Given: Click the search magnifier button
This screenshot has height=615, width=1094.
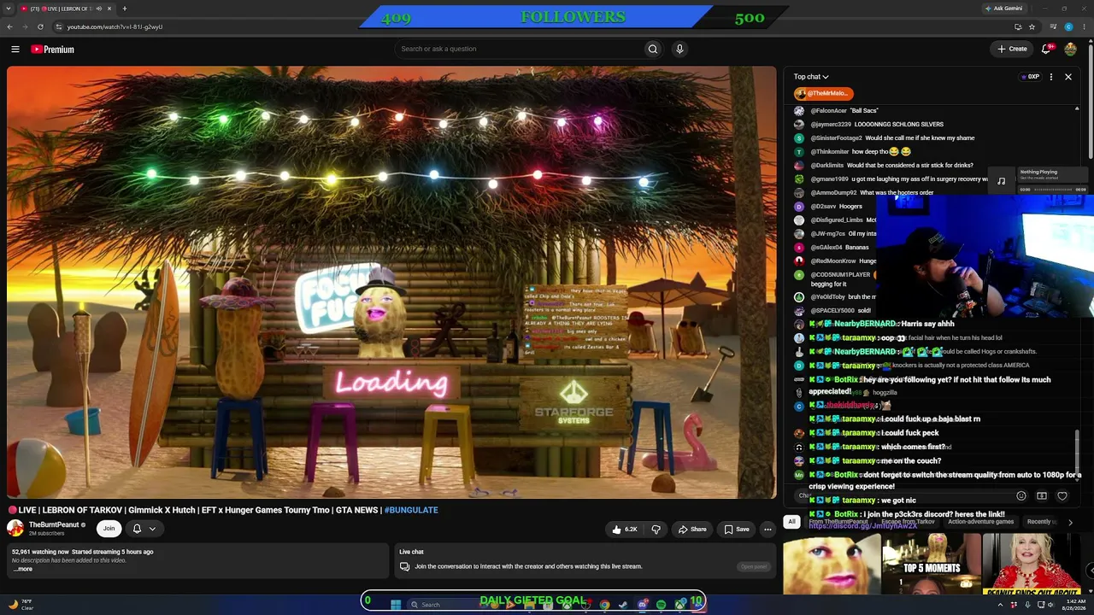Looking at the screenshot, I should point(653,49).
